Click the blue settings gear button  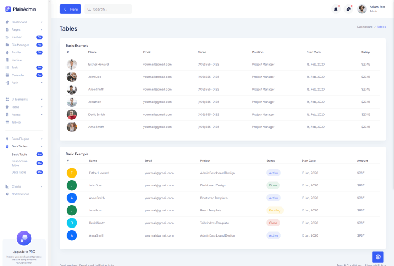point(378,257)
